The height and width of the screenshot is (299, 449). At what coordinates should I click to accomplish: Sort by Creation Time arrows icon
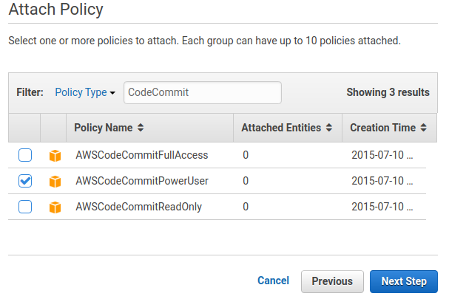click(424, 128)
